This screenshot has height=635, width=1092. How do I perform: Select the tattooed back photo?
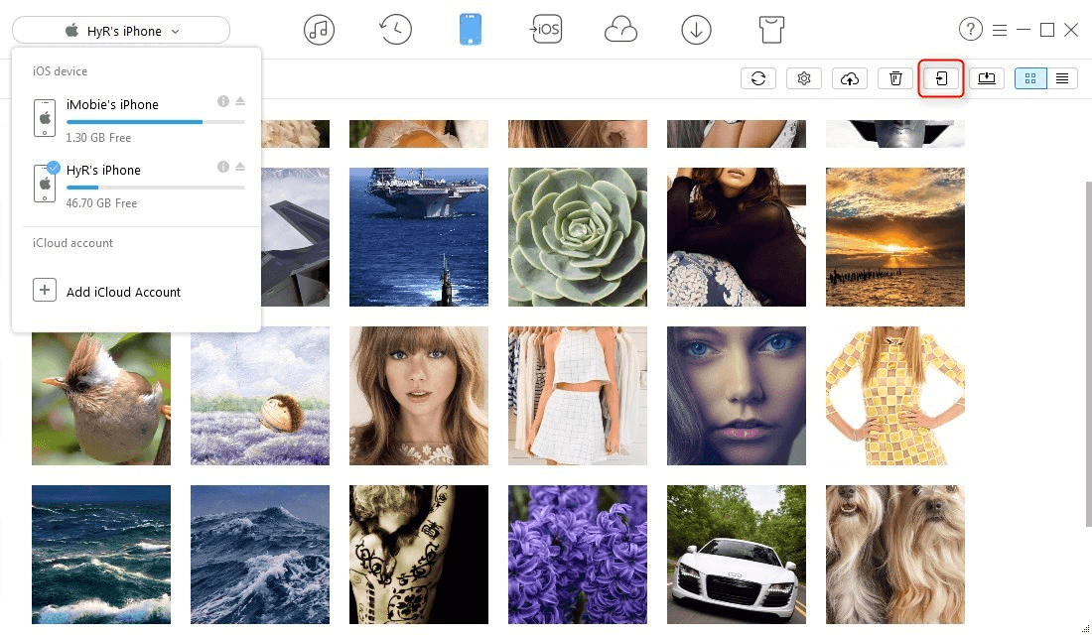(x=419, y=555)
